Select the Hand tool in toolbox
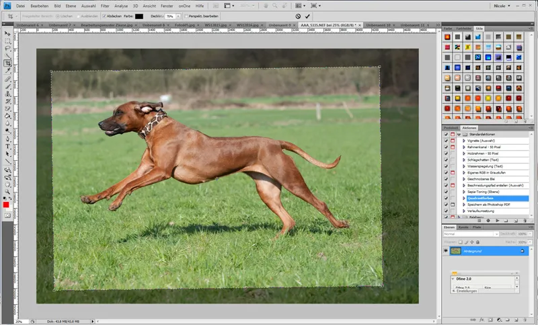 point(7,184)
